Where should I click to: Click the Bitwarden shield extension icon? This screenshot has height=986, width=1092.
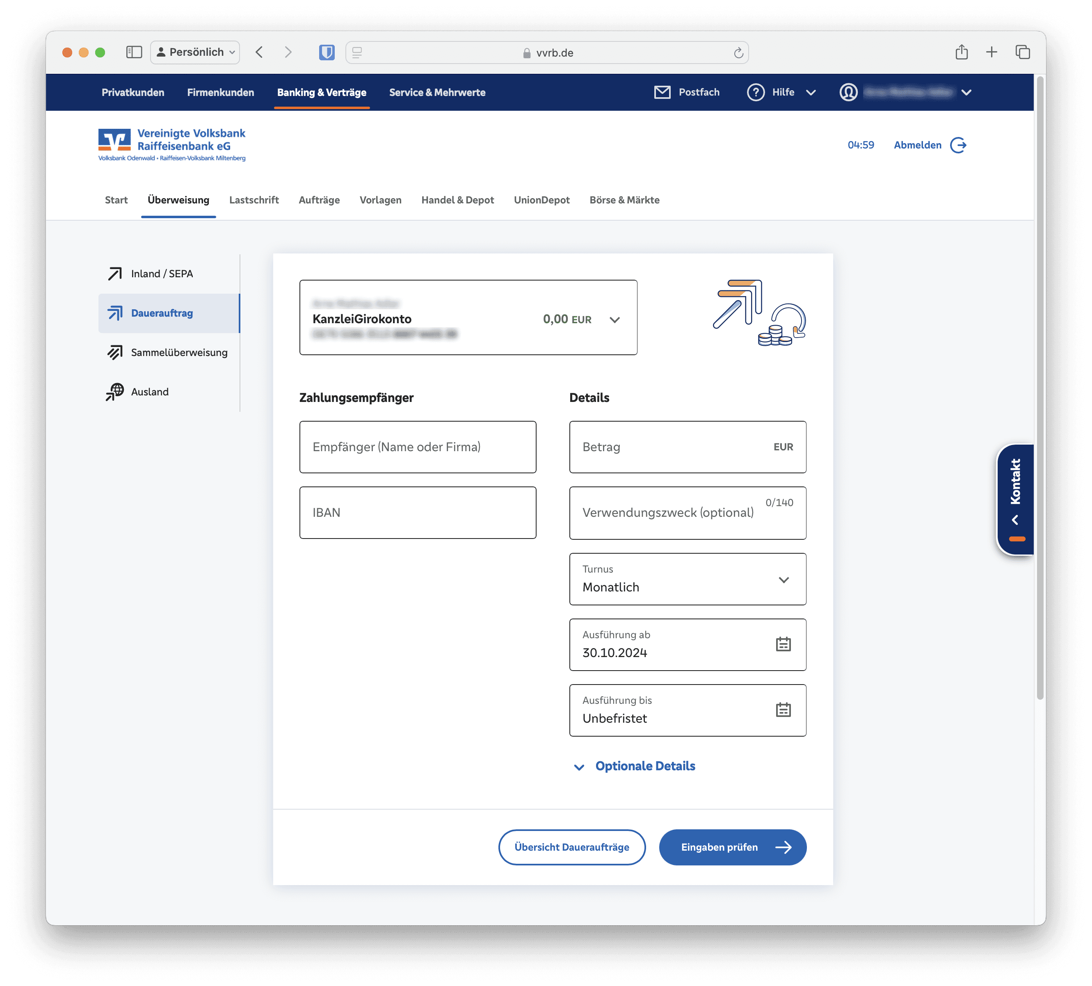[x=327, y=52]
